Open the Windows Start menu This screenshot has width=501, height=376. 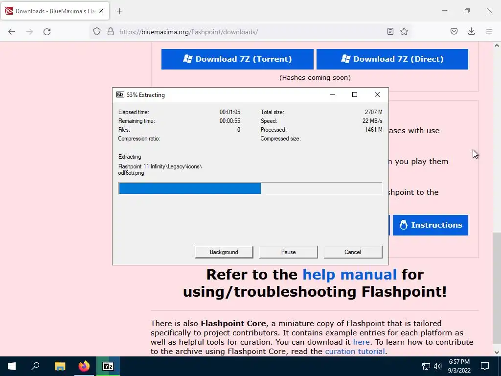[12, 366]
